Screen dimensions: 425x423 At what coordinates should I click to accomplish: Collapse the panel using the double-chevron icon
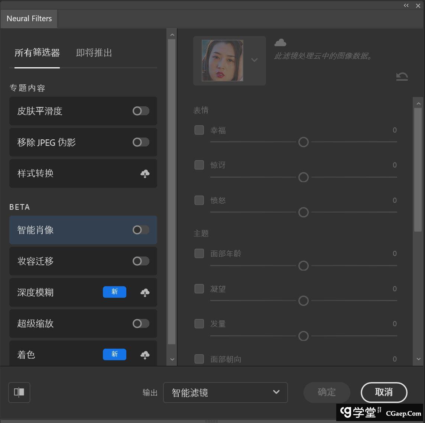pyautogui.click(x=406, y=6)
